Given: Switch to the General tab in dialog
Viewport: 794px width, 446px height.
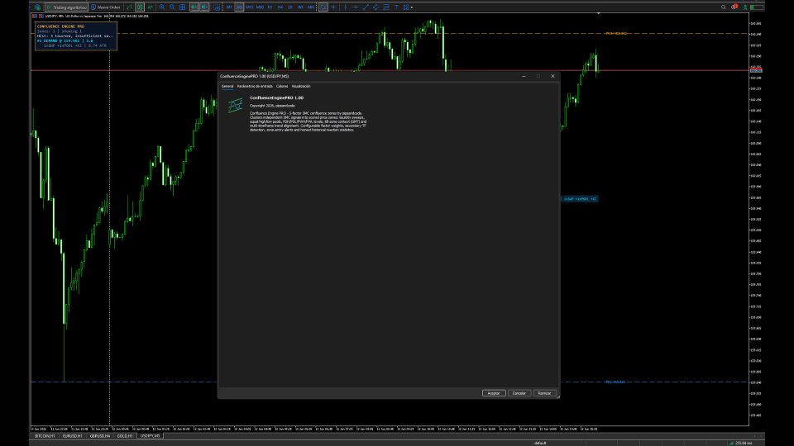Looking at the screenshot, I should click(227, 87).
